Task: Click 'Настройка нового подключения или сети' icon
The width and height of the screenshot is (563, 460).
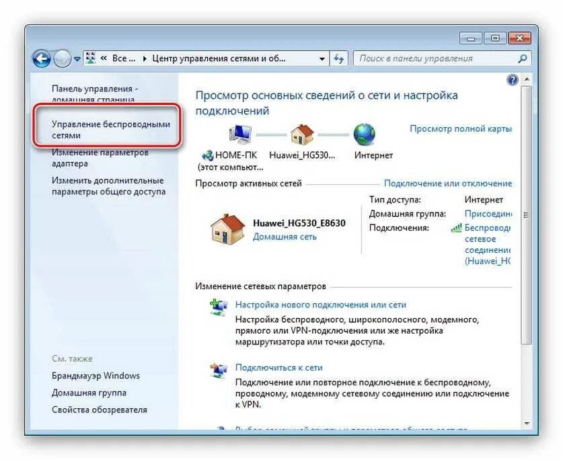Action: click(x=219, y=307)
